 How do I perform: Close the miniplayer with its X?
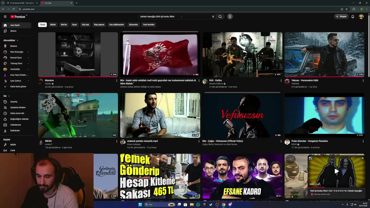coord(362,158)
